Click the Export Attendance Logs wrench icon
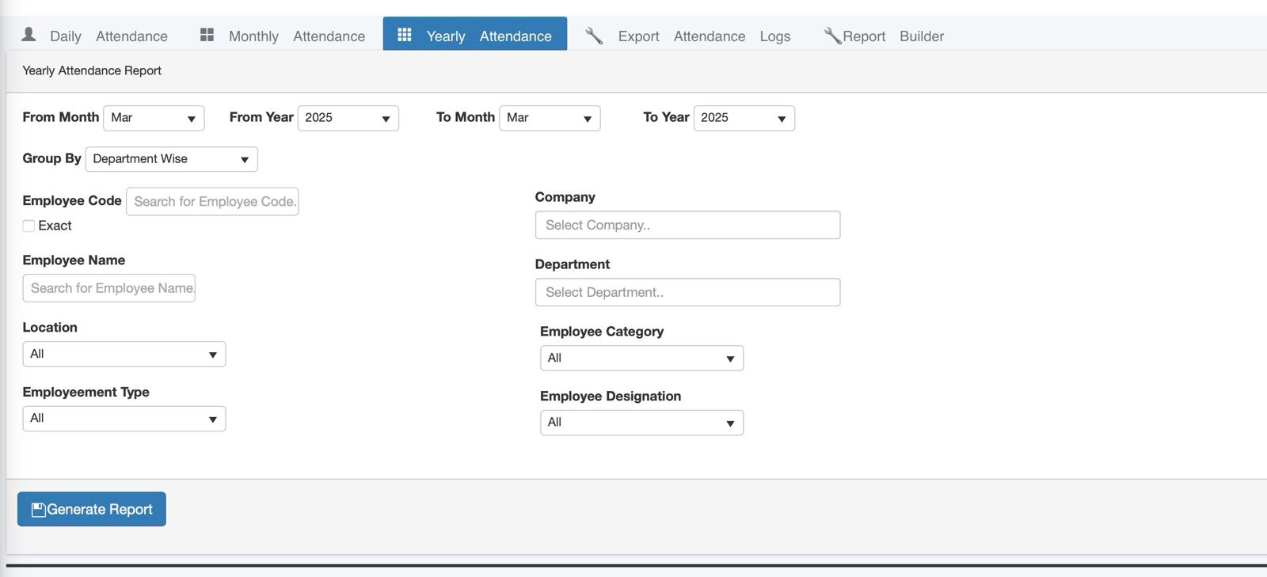This screenshot has height=577, width=1267. tap(594, 36)
